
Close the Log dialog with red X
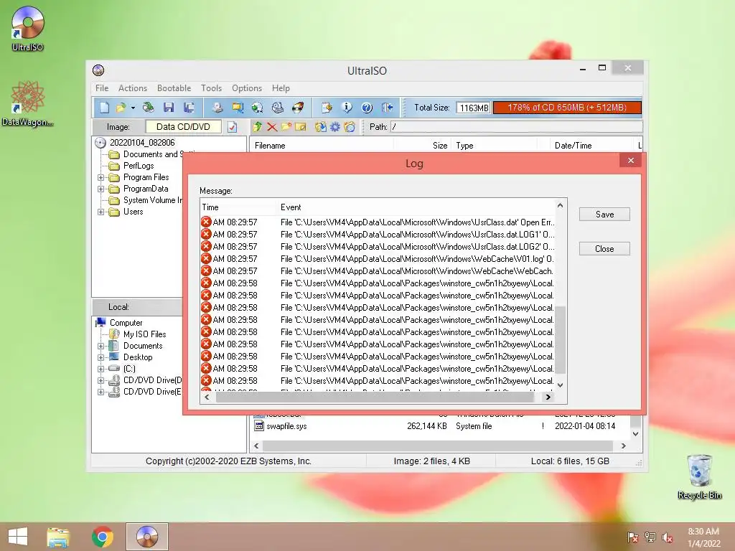[x=631, y=160]
